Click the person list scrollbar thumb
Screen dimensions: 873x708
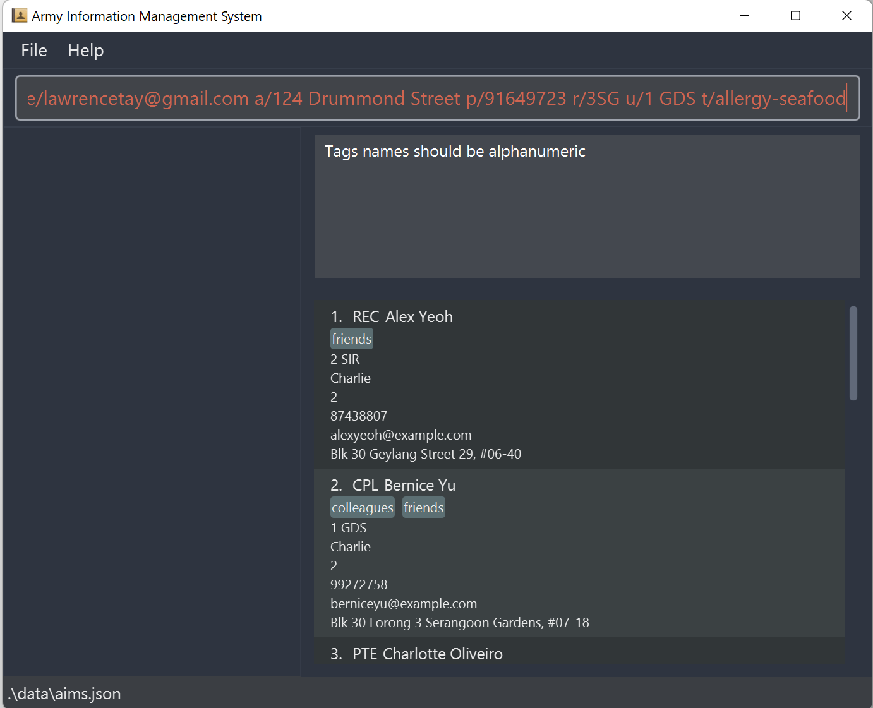coord(853,354)
